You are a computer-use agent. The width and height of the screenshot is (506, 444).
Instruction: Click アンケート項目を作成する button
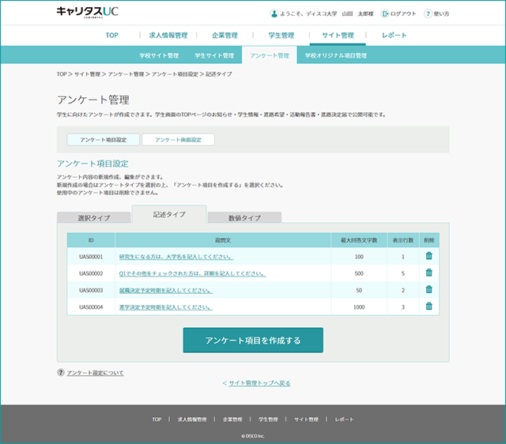[253, 341]
